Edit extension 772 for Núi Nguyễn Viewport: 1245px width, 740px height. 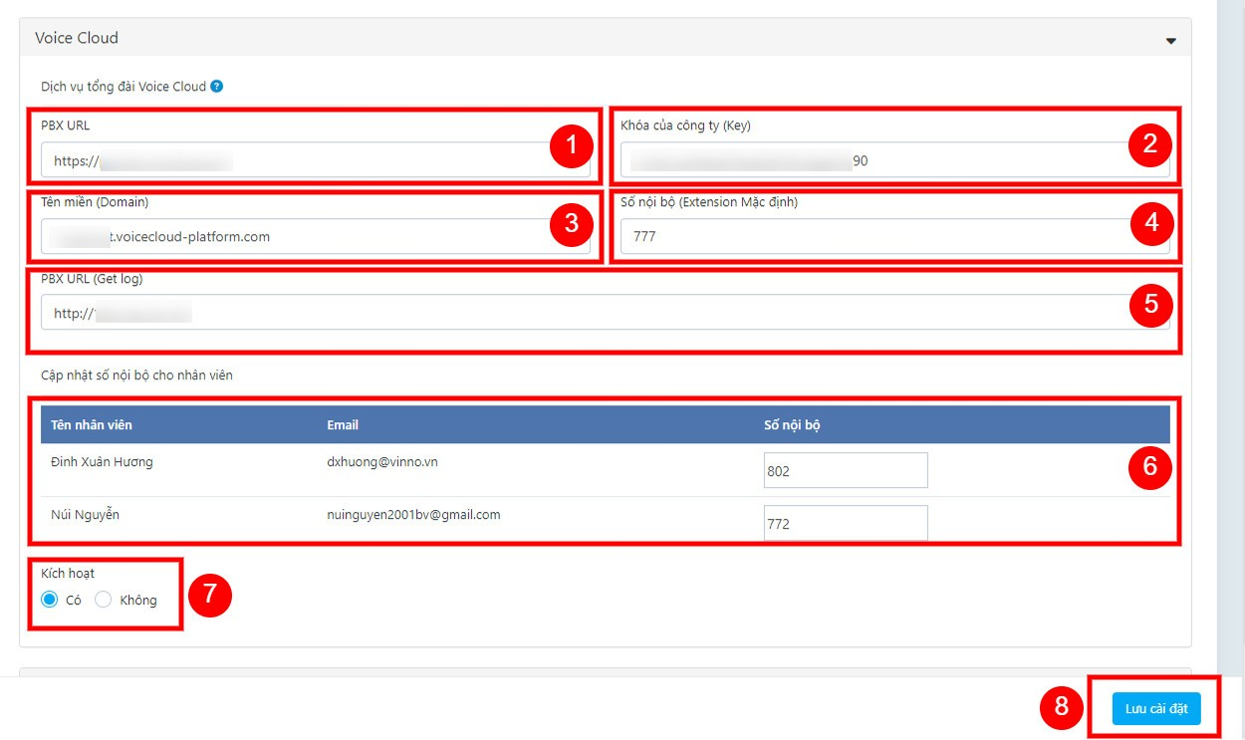(845, 523)
